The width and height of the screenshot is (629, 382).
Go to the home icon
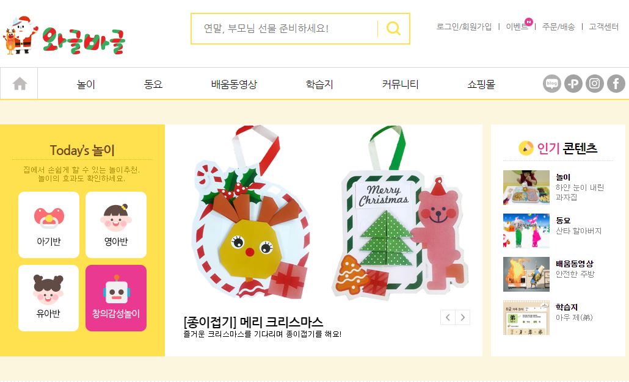[x=20, y=84]
